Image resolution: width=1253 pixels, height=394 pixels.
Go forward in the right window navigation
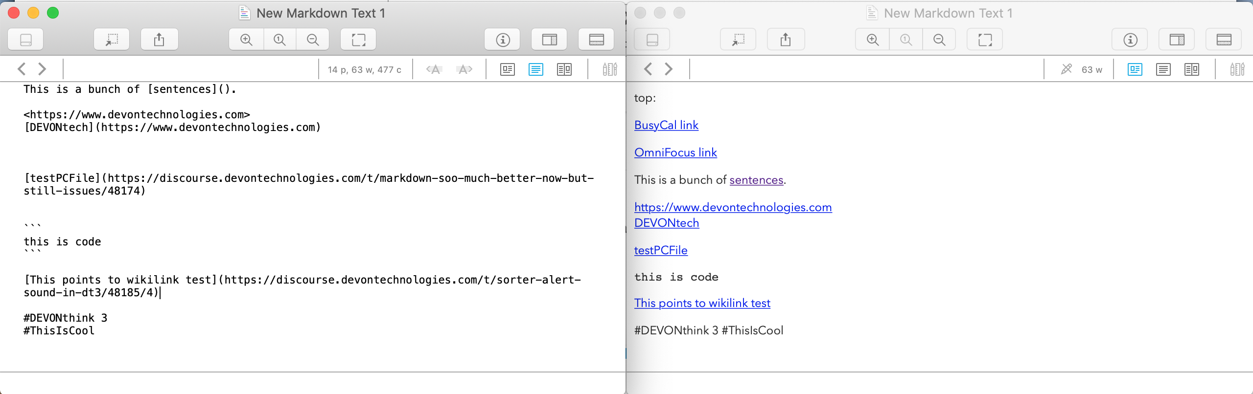tap(669, 69)
